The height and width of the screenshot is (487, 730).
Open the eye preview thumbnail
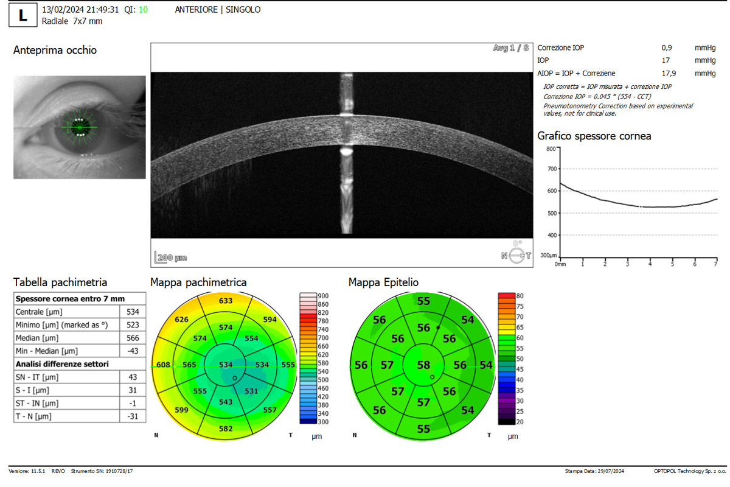(80, 127)
